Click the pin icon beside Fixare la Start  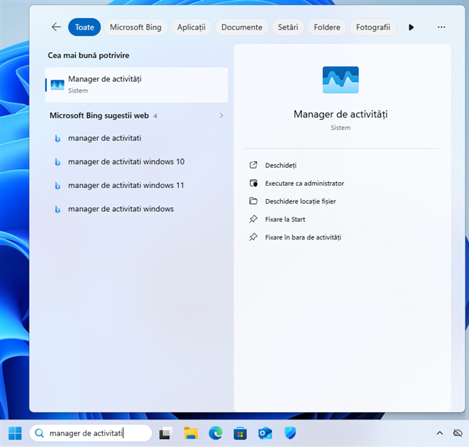253,219
